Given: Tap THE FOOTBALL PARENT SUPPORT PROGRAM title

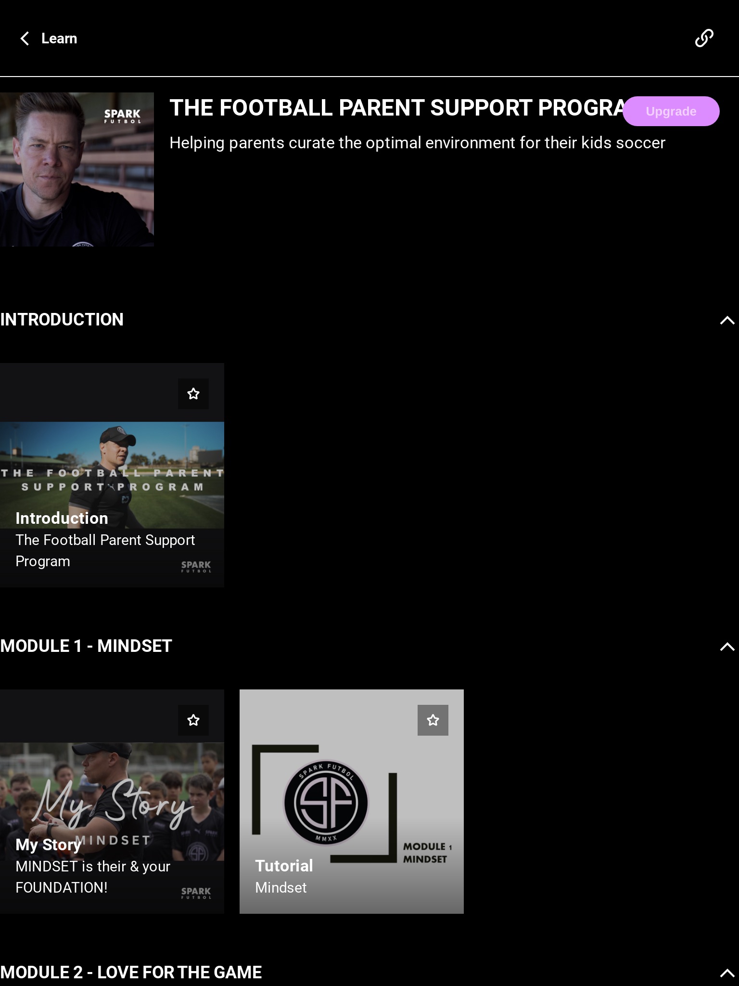Looking at the screenshot, I should 397,108.
